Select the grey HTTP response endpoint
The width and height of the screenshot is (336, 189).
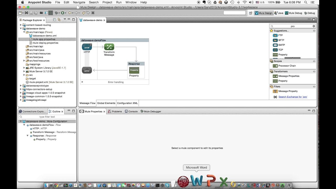coord(87,70)
